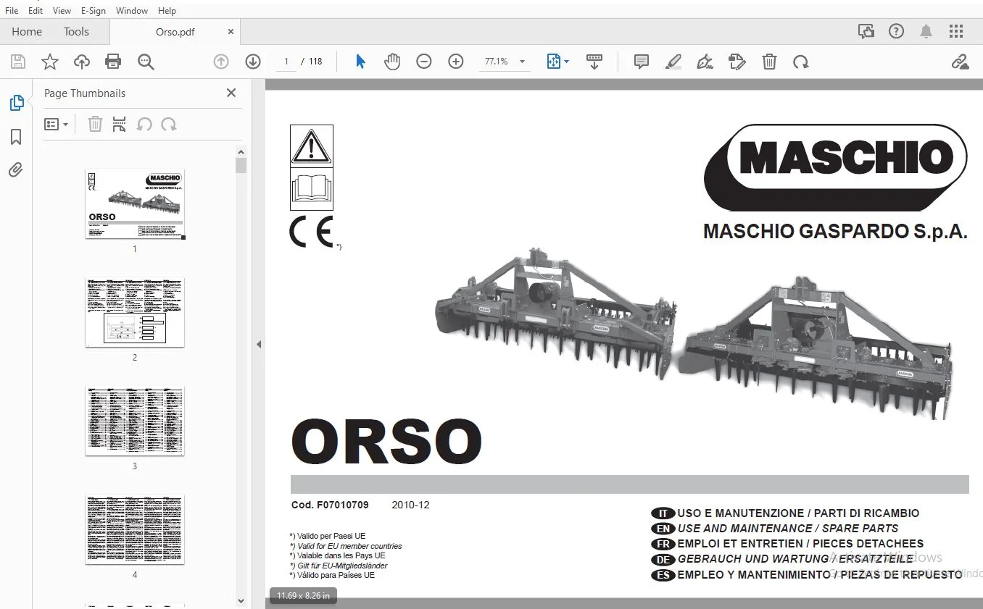Screen dimensions: 983x609
Task: Share a link to the file
Action: tap(961, 62)
